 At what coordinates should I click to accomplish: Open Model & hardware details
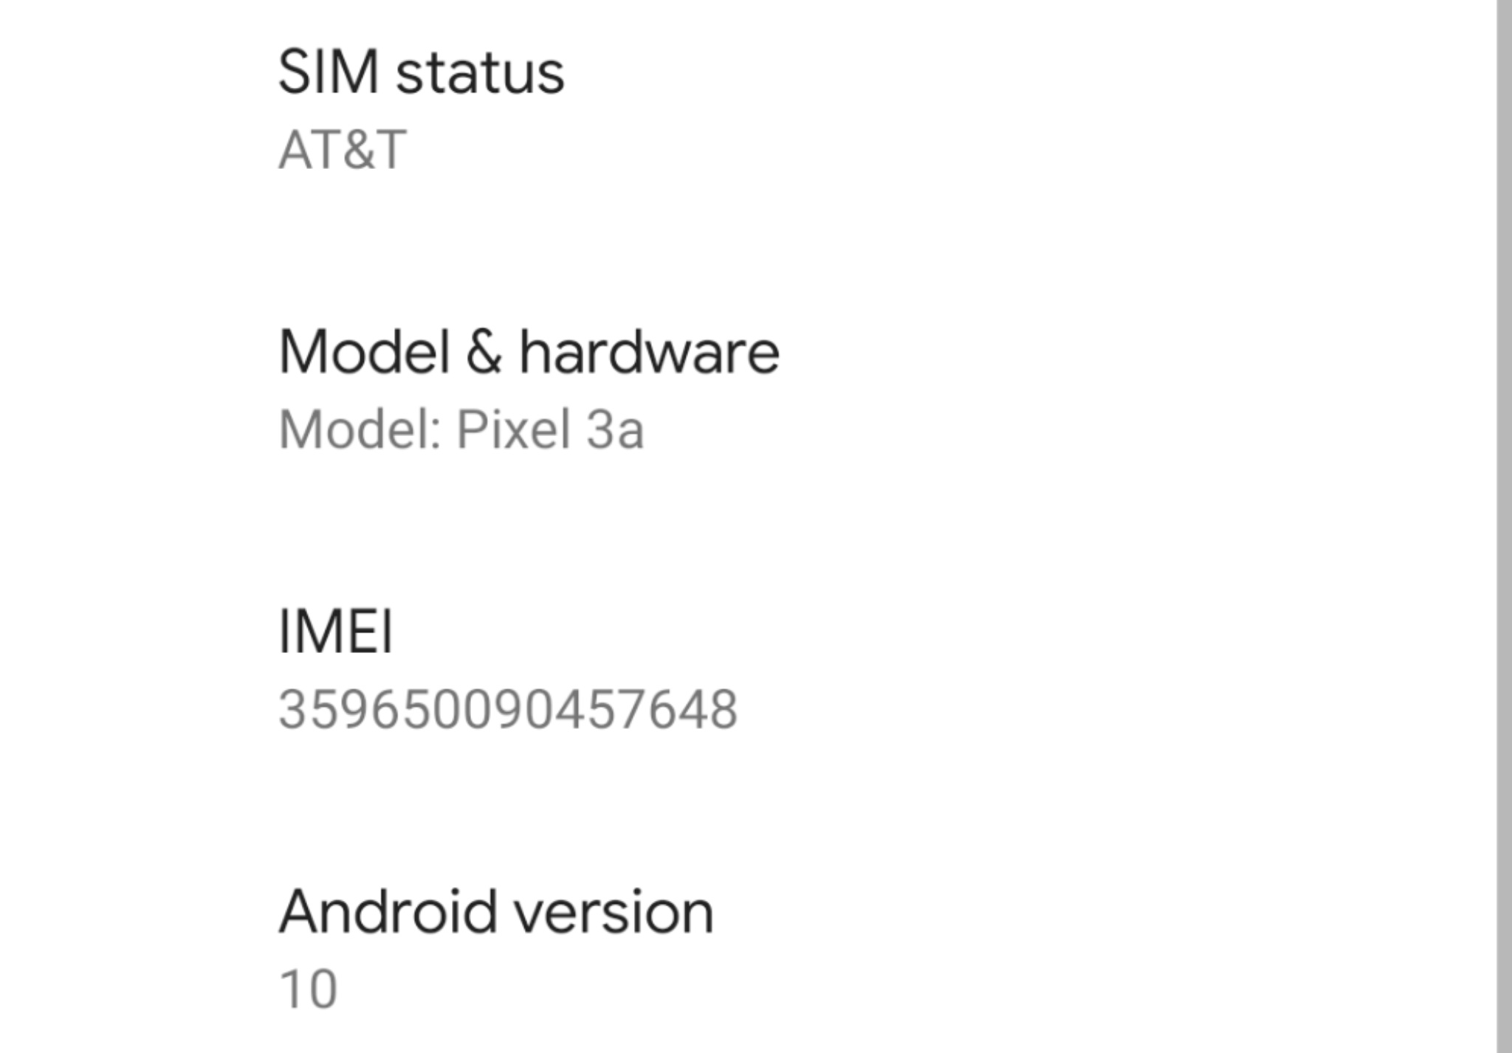coord(529,352)
